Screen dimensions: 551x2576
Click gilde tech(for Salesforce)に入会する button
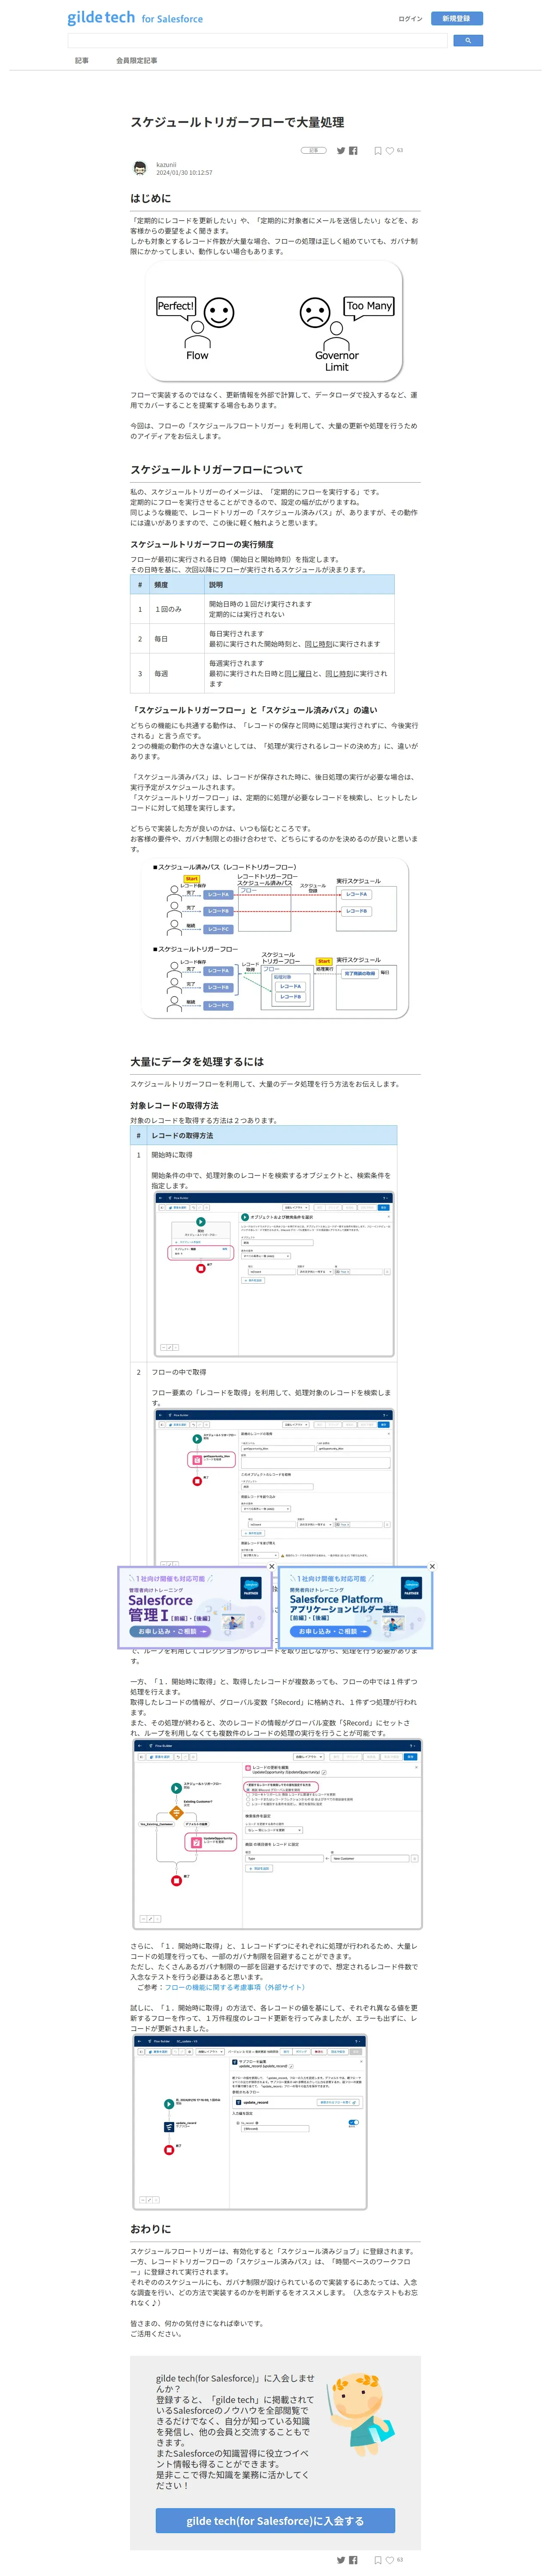(275, 2521)
